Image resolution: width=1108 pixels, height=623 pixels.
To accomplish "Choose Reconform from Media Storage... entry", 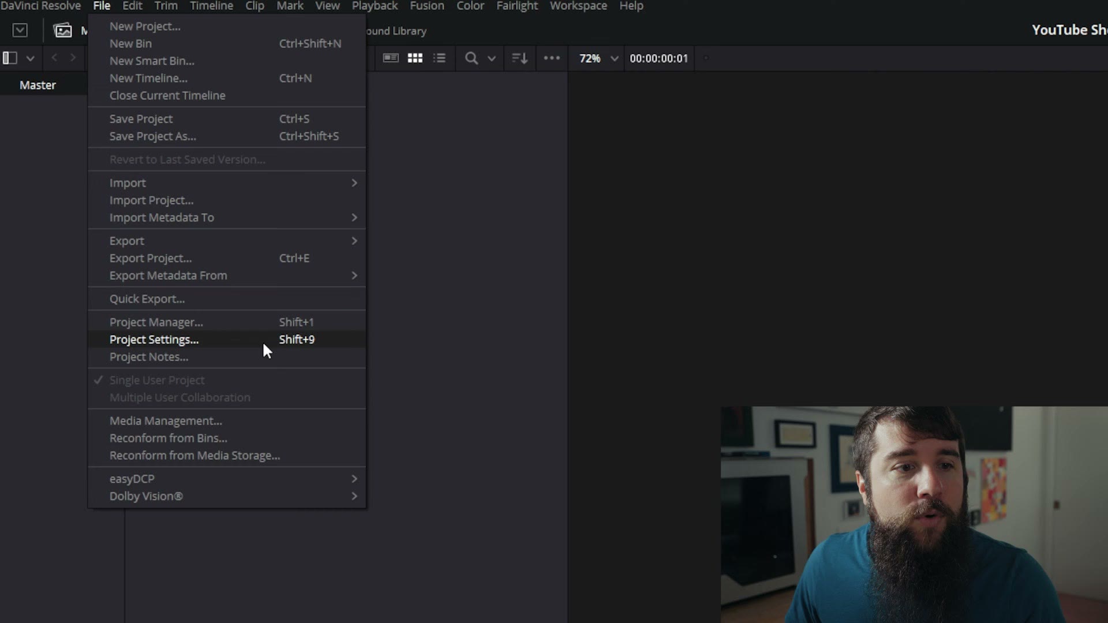I will (227, 456).
